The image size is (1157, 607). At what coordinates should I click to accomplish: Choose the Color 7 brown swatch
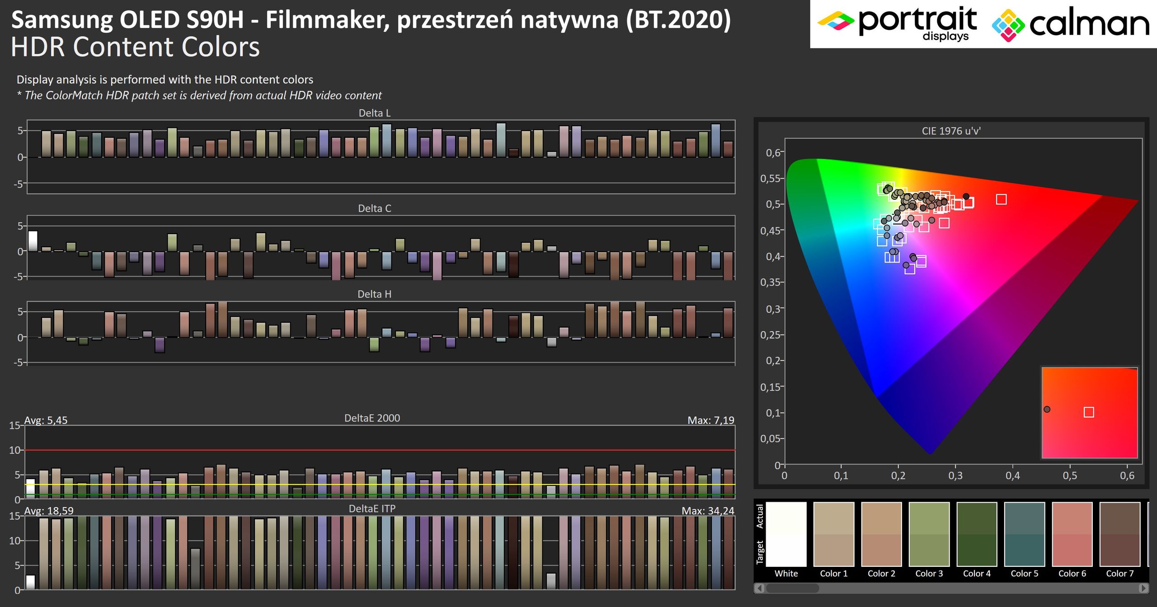pos(1120,534)
